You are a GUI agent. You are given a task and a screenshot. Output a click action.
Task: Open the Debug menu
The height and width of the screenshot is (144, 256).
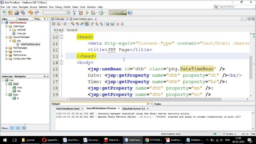[x=58, y=7]
